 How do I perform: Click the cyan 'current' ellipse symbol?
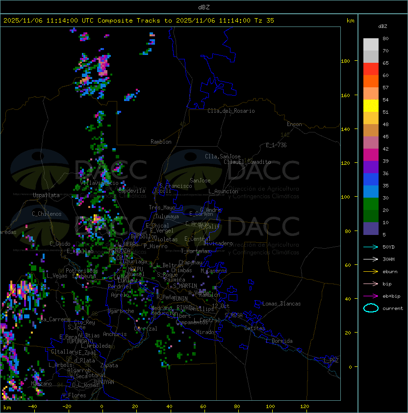tap(371, 308)
